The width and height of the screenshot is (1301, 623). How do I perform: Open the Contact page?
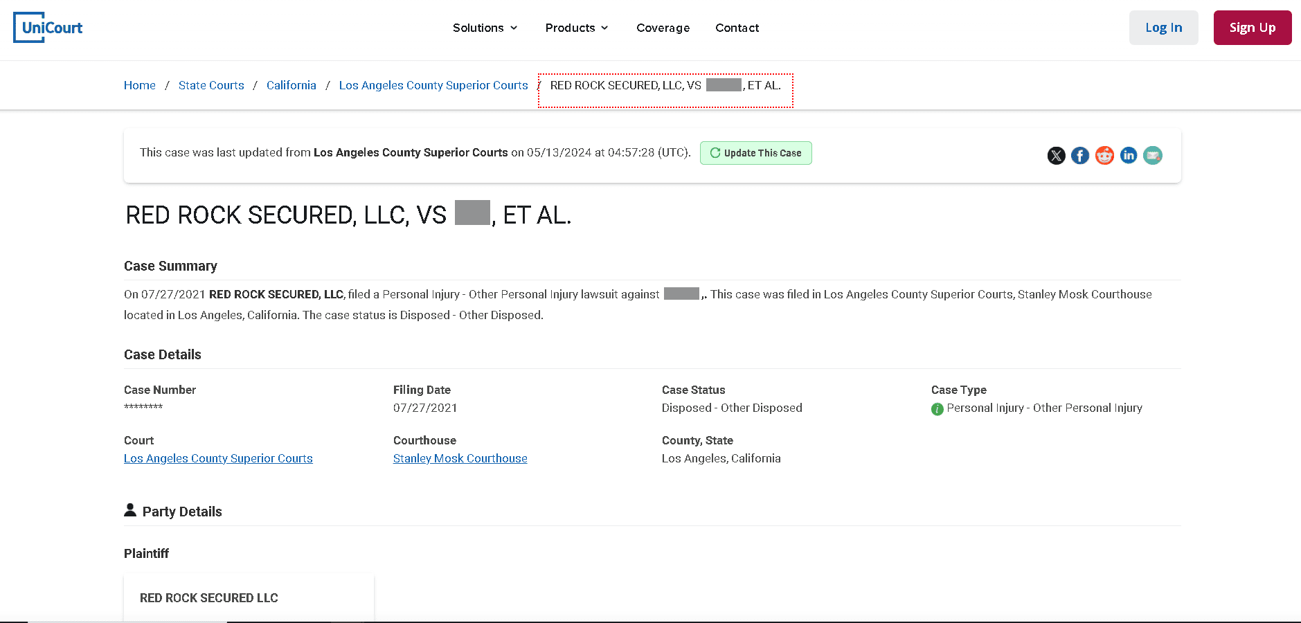[737, 28]
